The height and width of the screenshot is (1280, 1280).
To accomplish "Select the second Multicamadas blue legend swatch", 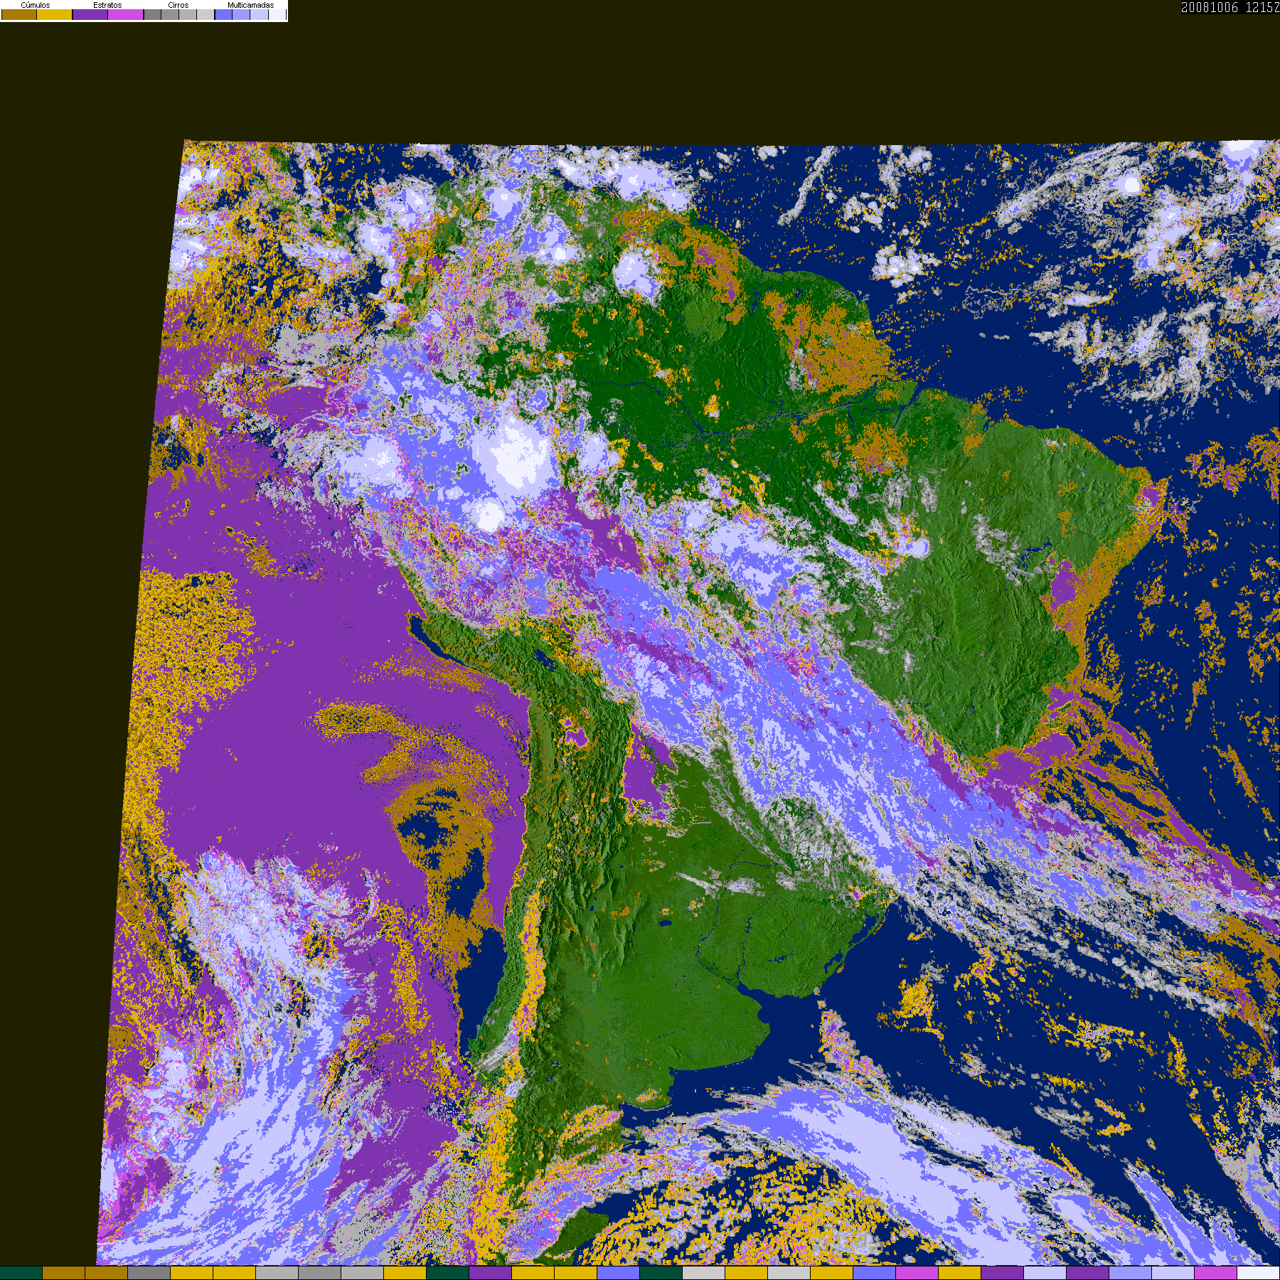I will point(242,15).
